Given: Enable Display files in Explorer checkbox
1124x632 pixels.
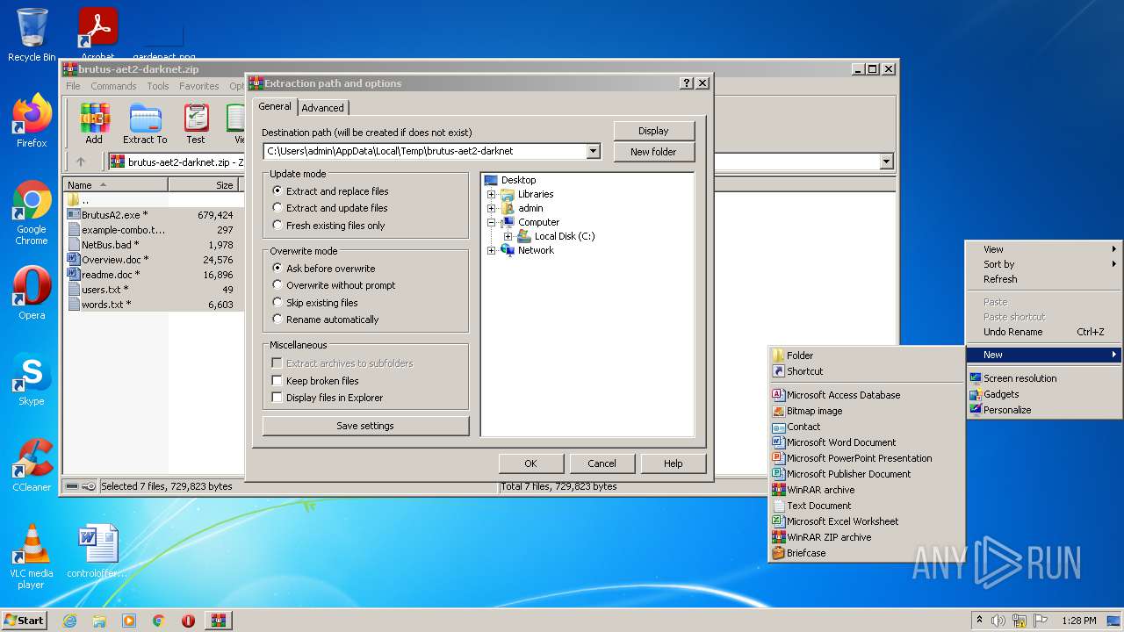Looking at the screenshot, I should (x=277, y=398).
